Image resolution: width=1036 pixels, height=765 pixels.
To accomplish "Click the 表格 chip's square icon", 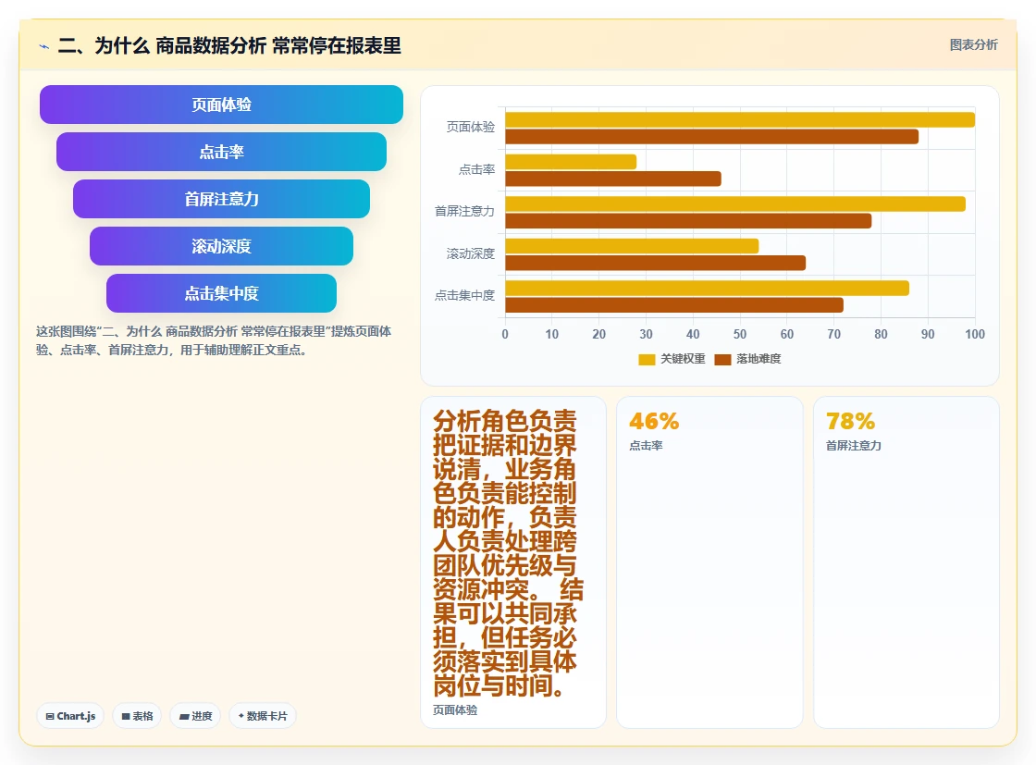I will coord(126,717).
